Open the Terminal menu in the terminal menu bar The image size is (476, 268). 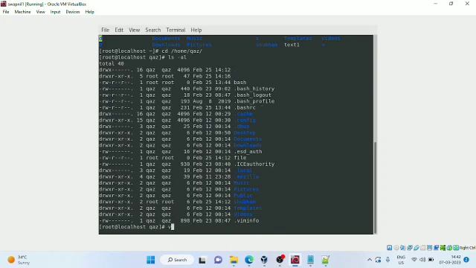(x=176, y=30)
